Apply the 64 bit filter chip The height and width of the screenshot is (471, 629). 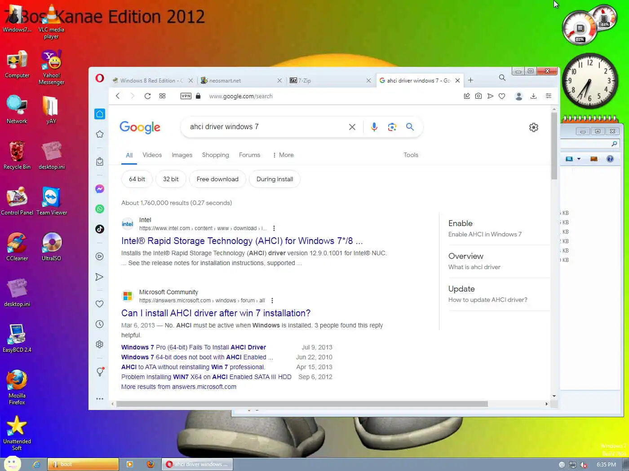click(x=137, y=179)
